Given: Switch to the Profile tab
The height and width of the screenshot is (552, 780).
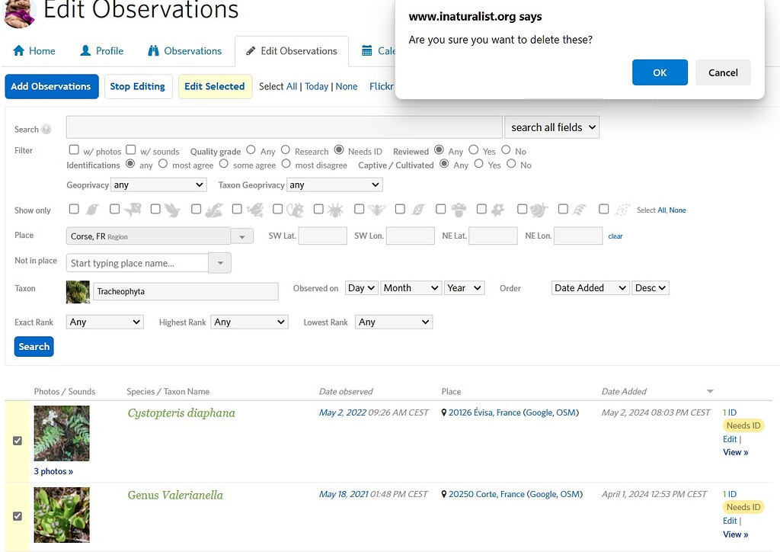Looking at the screenshot, I should 101,51.
